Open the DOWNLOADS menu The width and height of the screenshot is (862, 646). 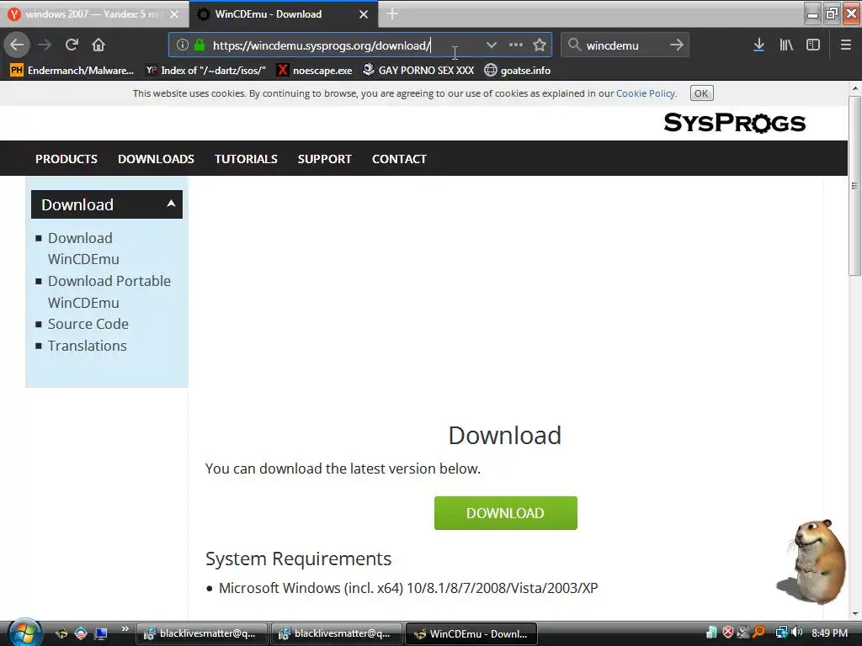click(x=156, y=159)
